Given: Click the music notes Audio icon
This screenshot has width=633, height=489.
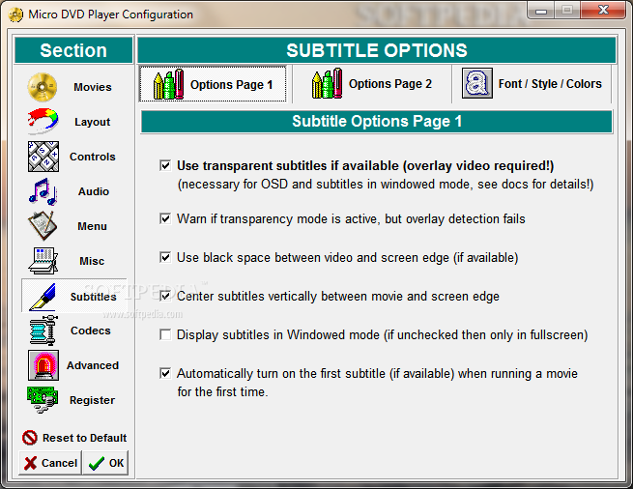Looking at the screenshot, I should pos(43,191).
